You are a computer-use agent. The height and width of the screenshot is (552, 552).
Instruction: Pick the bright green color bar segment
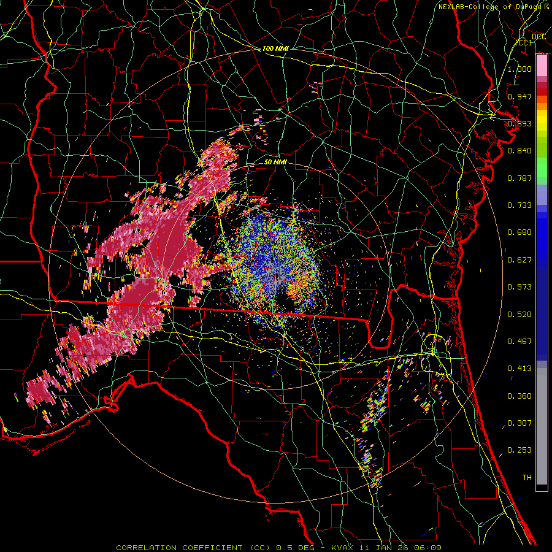(542, 167)
